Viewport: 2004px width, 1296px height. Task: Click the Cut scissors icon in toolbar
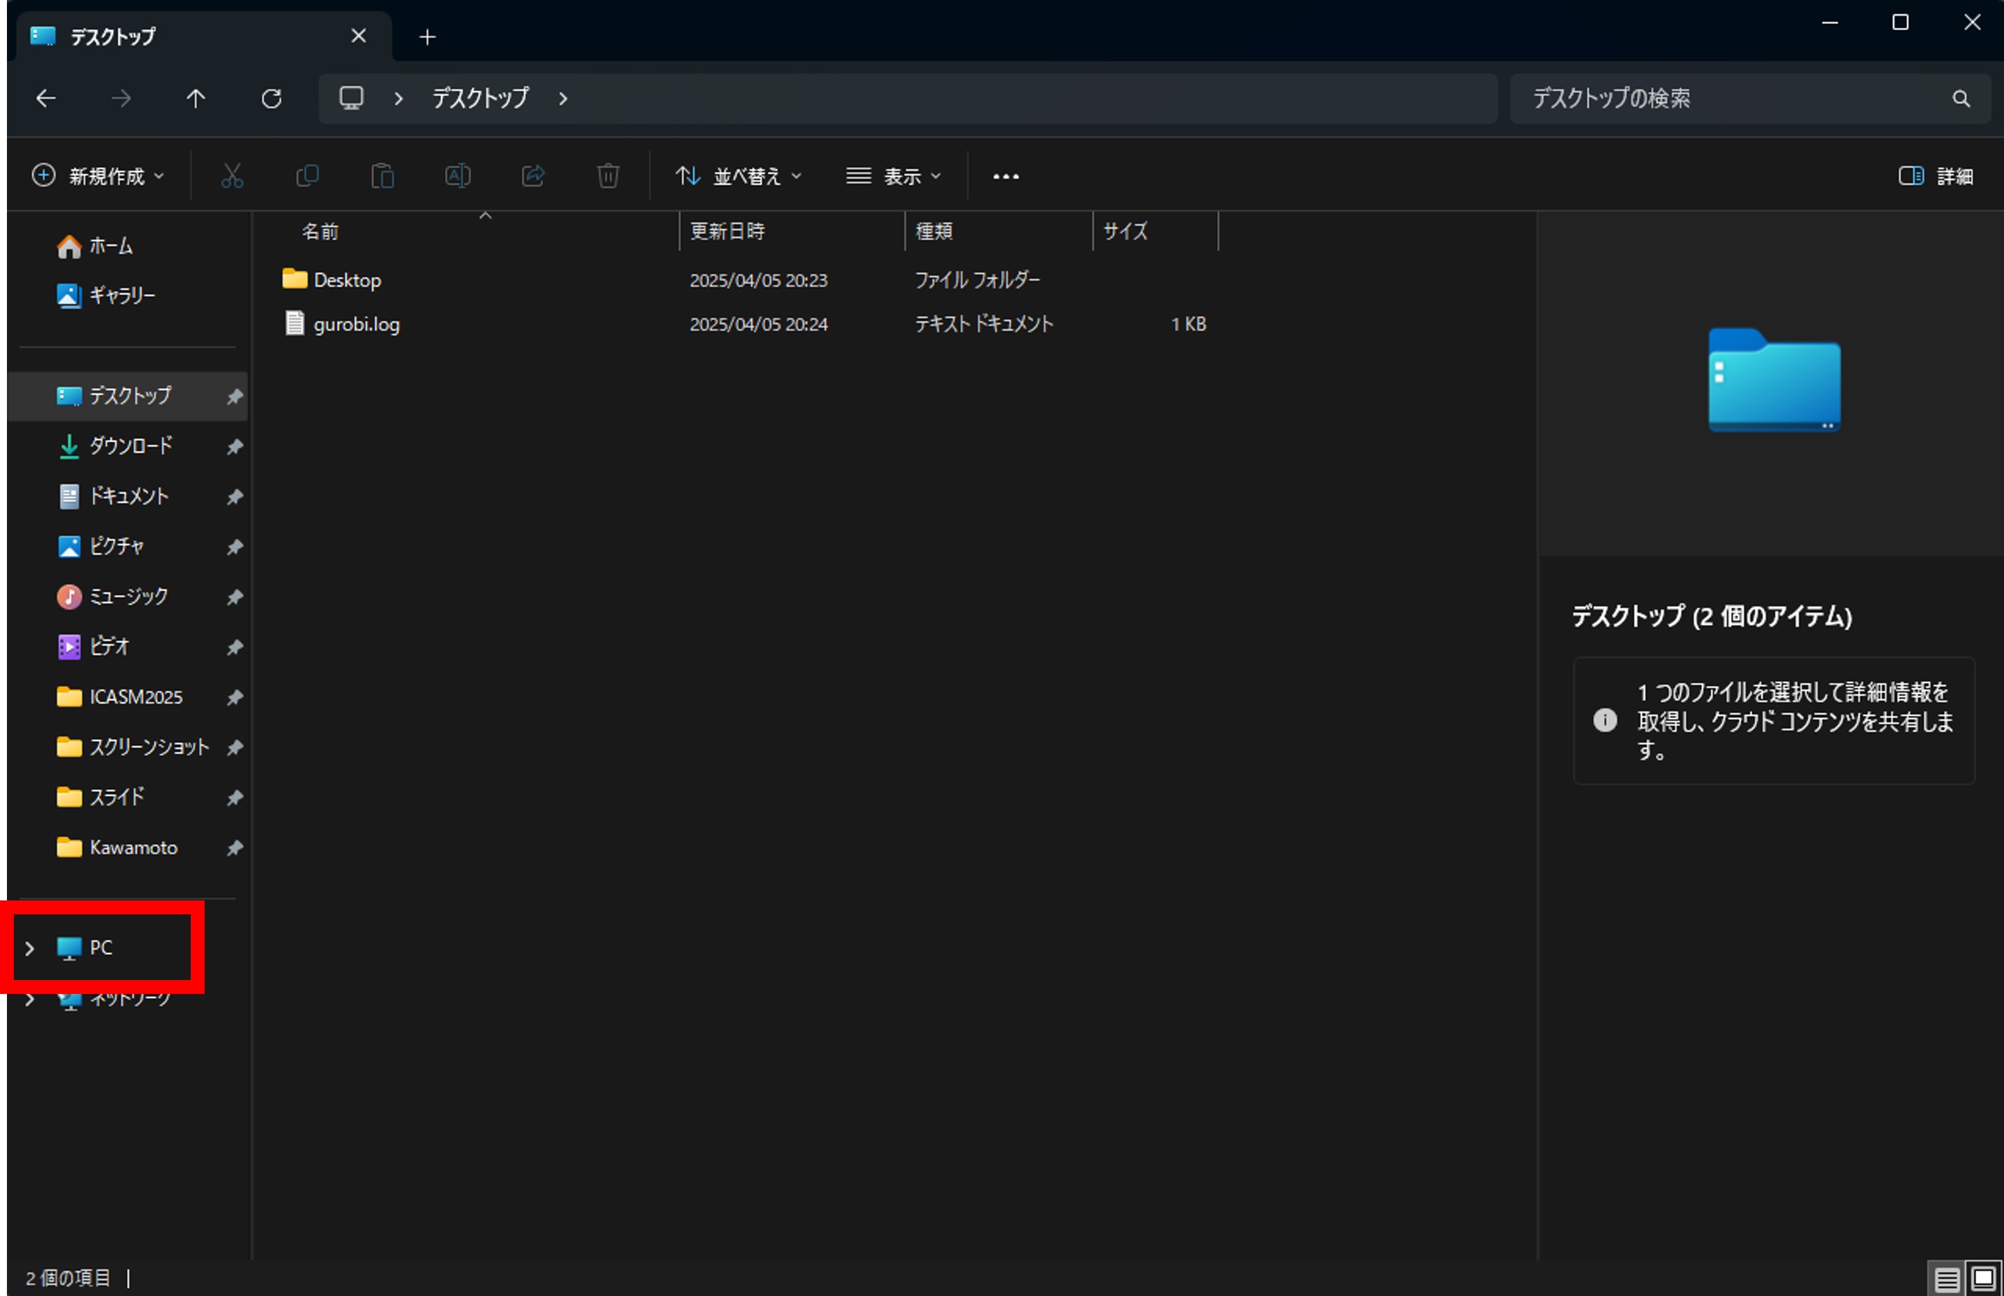point(231,176)
